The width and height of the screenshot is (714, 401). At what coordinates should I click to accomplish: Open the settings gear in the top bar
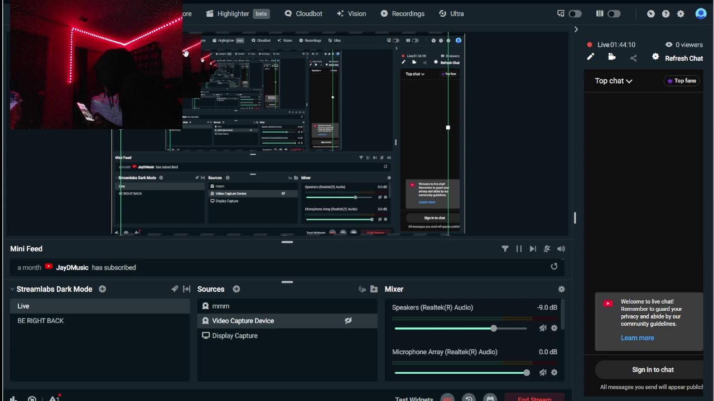point(681,14)
